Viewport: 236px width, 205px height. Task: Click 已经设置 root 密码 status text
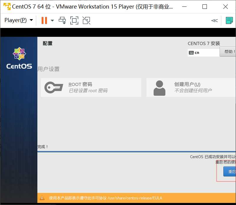coord(88,91)
